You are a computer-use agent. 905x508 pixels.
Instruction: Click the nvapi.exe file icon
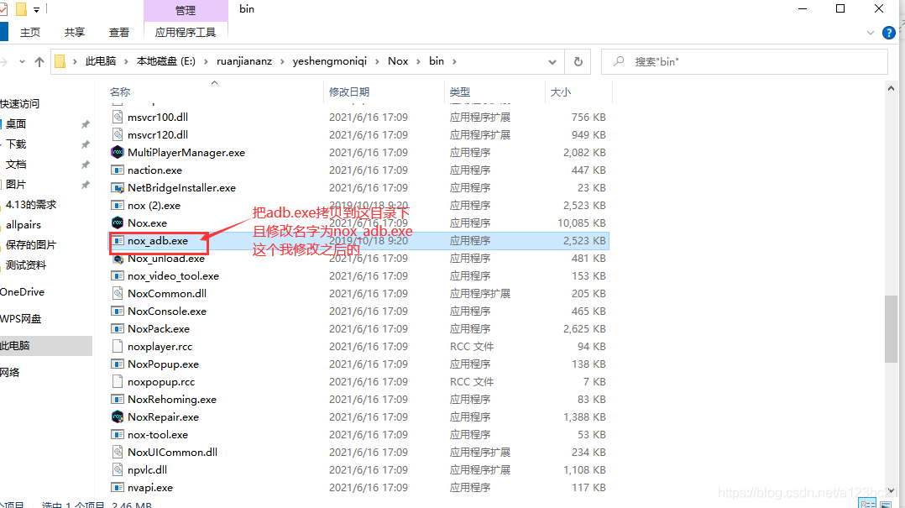(x=118, y=488)
